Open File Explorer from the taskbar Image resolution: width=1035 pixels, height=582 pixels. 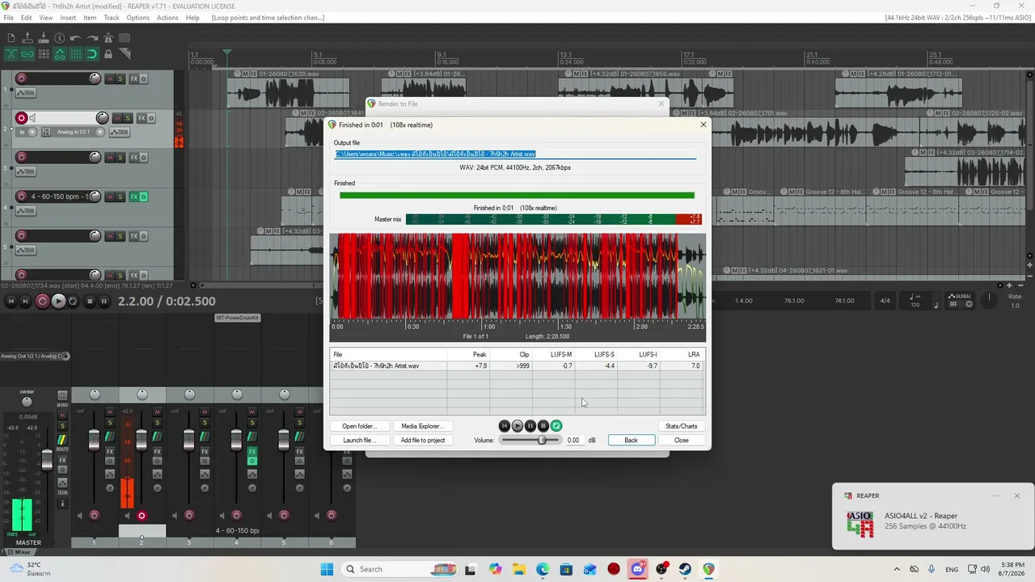519,569
